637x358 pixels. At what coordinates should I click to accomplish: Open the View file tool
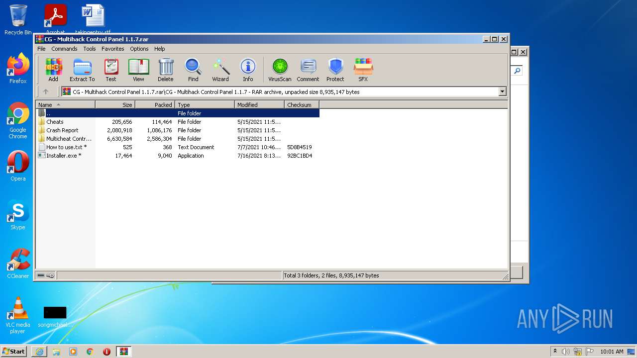tap(138, 70)
